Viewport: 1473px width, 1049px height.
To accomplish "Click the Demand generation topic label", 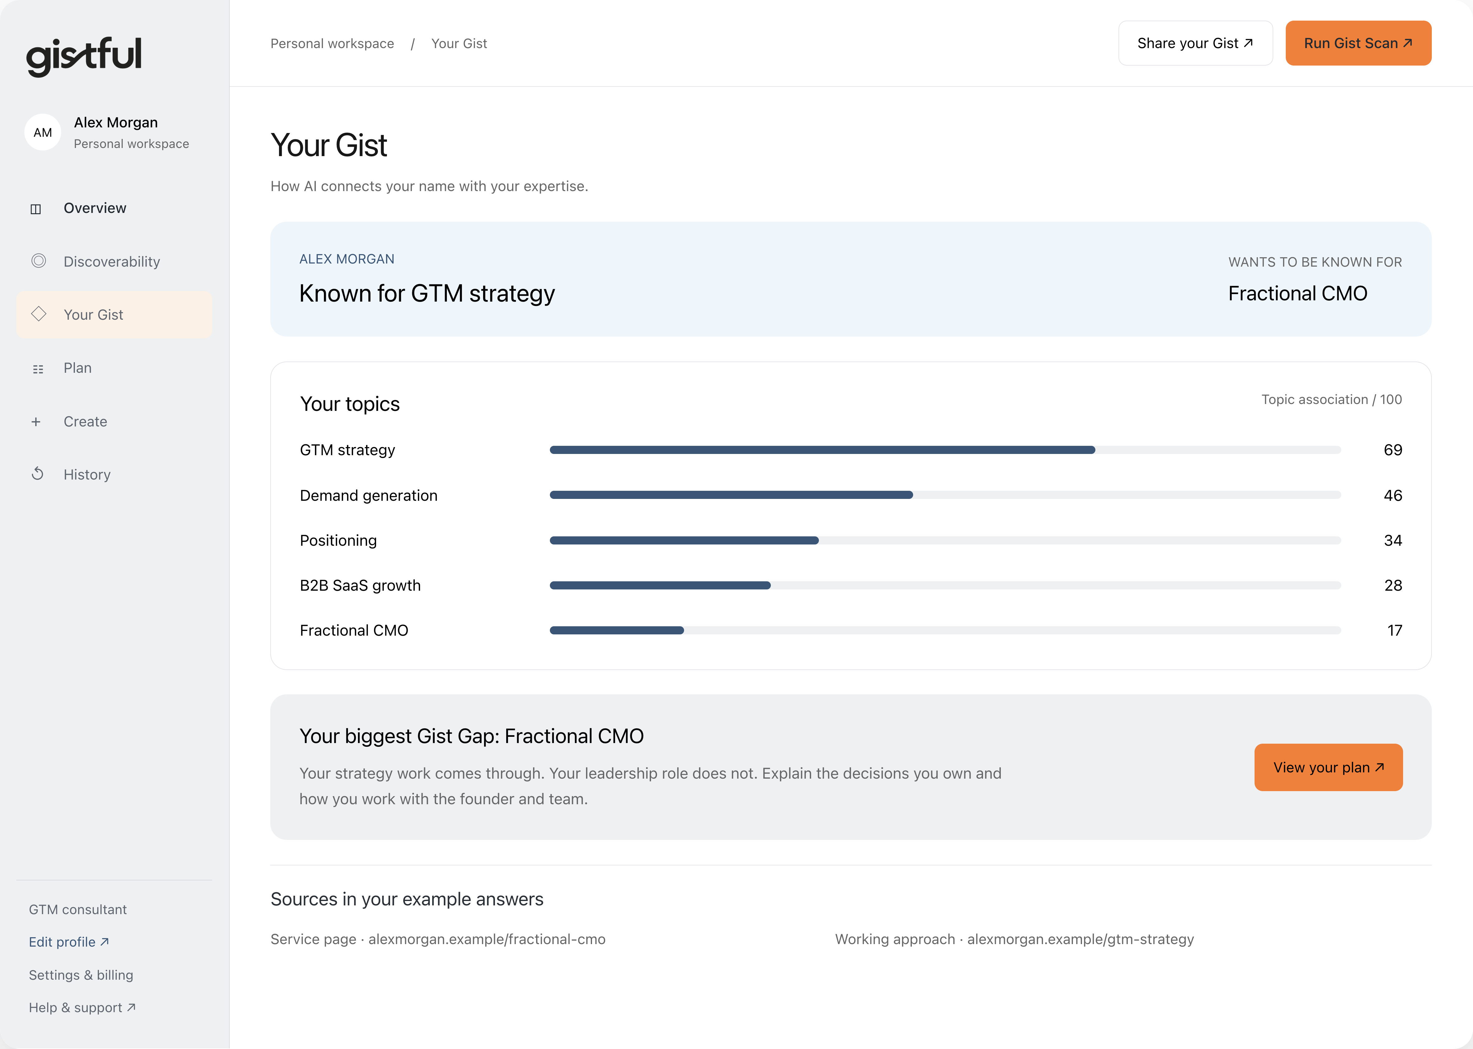I will click(x=369, y=495).
